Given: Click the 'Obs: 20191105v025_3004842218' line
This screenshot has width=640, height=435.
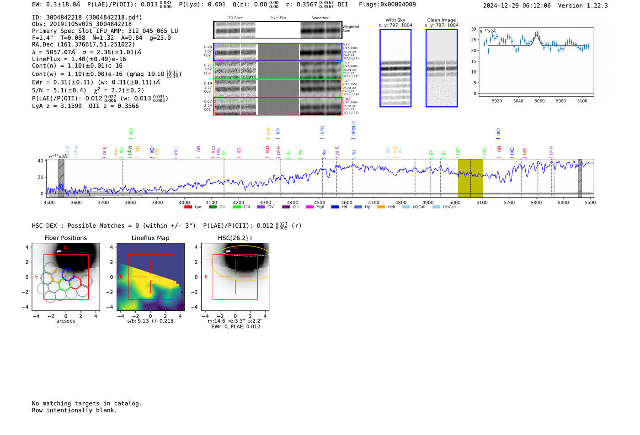Looking at the screenshot, I should pyautogui.click(x=82, y=24).
